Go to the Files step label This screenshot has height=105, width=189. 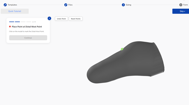[70, 5]
